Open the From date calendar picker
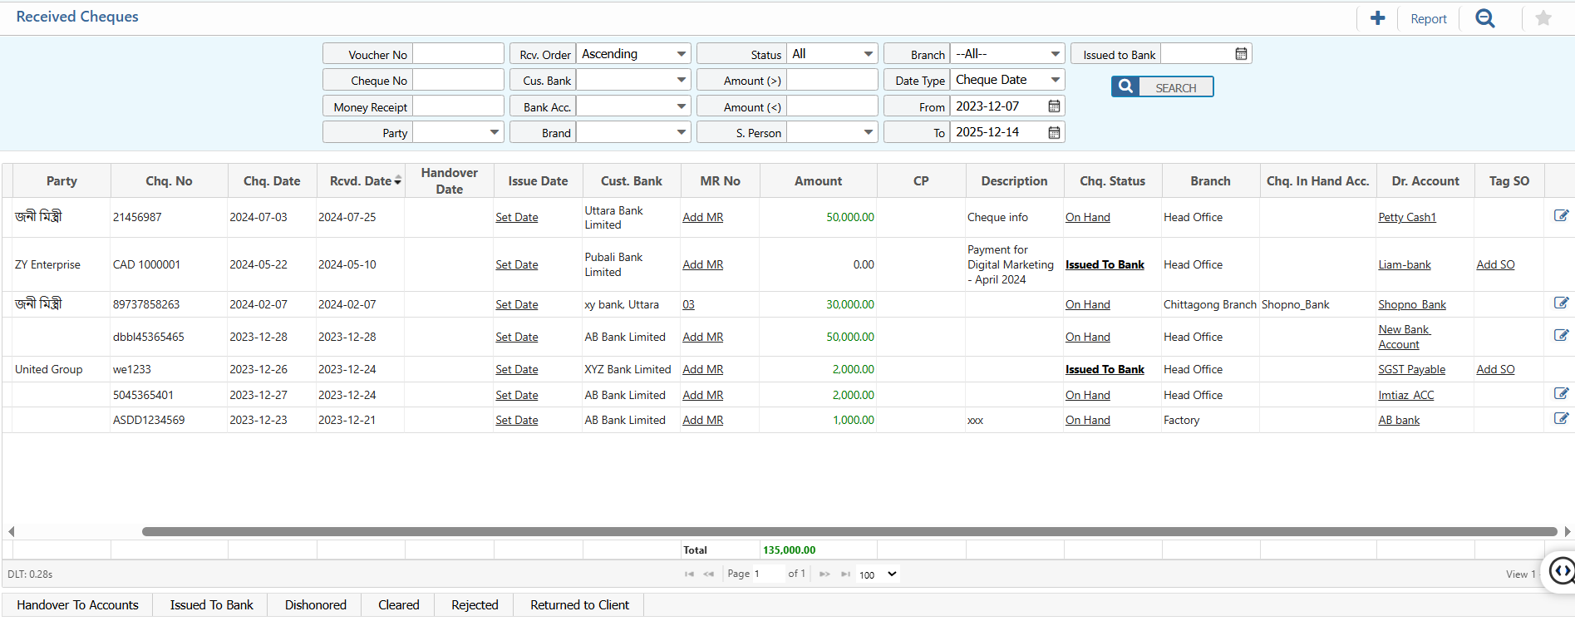The image size is (1575, 626). (x=1054, y=106)
